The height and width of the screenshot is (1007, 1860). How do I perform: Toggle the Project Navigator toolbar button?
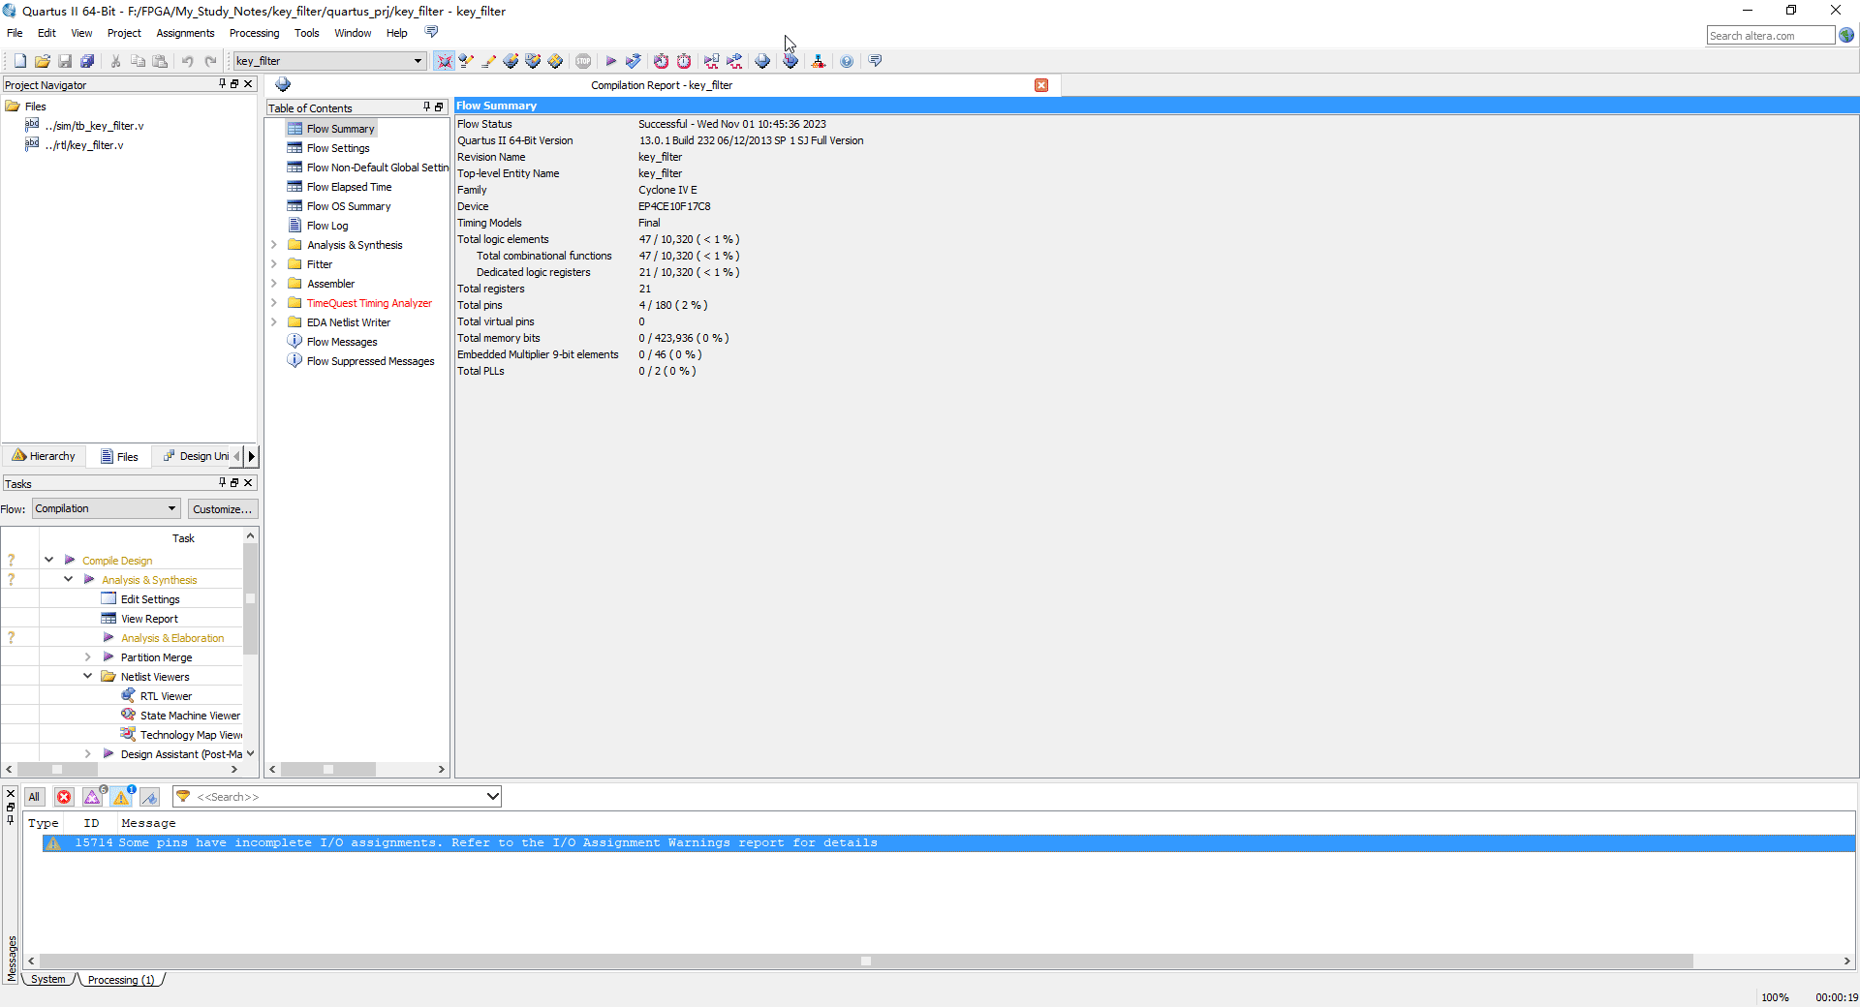[444, 61]
